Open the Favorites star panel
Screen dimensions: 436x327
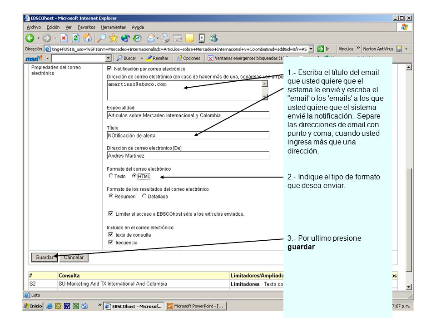click(x=113, y=38)
